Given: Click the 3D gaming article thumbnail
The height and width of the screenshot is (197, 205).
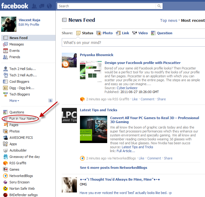Looking at the screenshot, I should pos(94,129).
